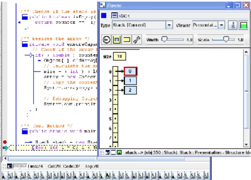Click the green screen icon button
The image size is (251, 180).
click(243, 25)
